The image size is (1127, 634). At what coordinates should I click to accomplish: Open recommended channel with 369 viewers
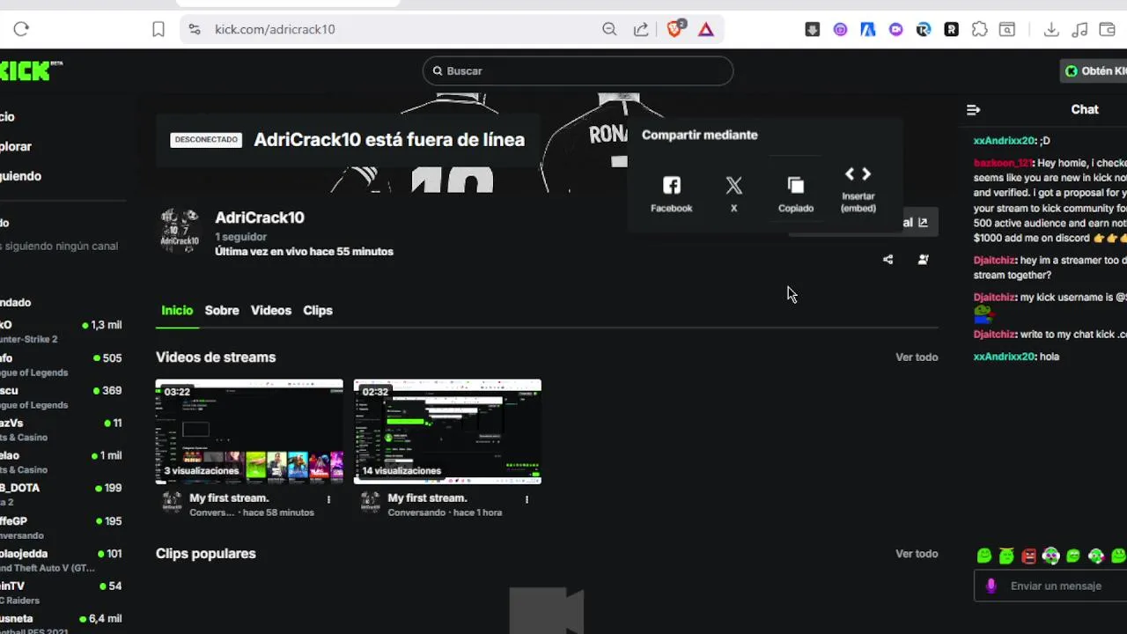pos(61,397)
